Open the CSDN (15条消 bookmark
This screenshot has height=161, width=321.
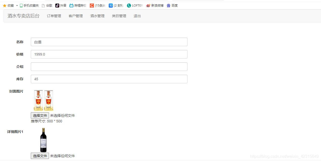97,6
